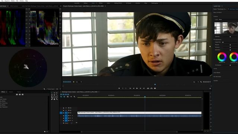This screenshot has height=134, width=238.
Task: Toggle Accelerated Effects filter in Effects panel
Action: pos(17,95)
